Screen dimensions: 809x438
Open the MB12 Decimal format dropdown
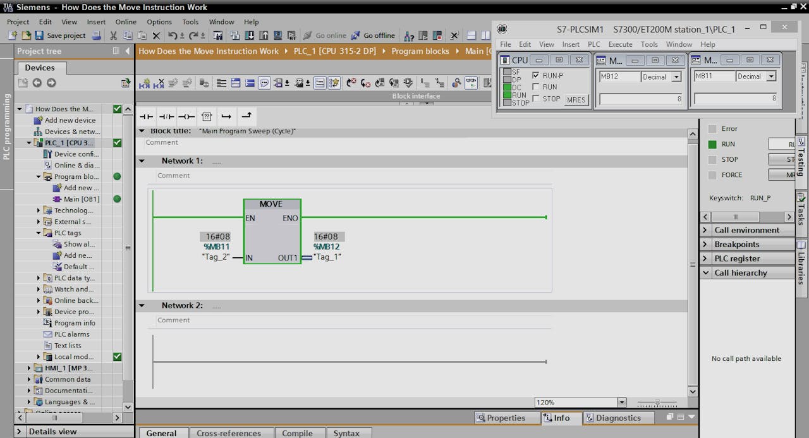click(676, 76)
